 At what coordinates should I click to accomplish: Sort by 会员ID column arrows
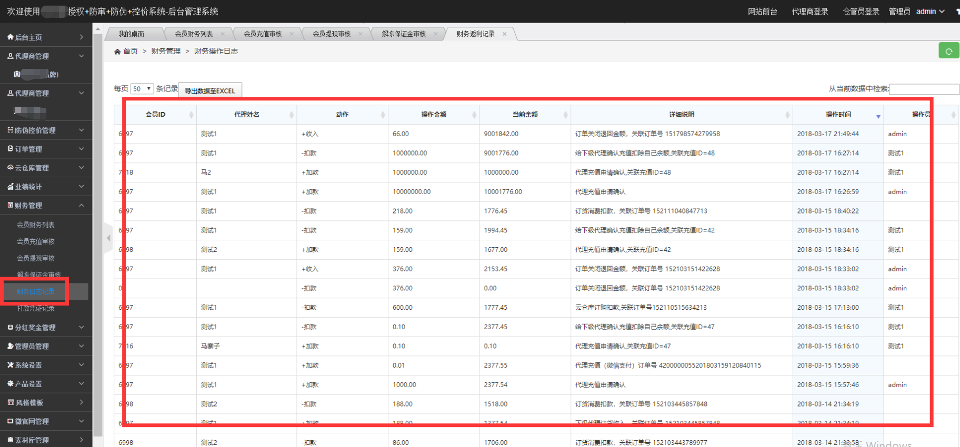click(x=191, y=115)
